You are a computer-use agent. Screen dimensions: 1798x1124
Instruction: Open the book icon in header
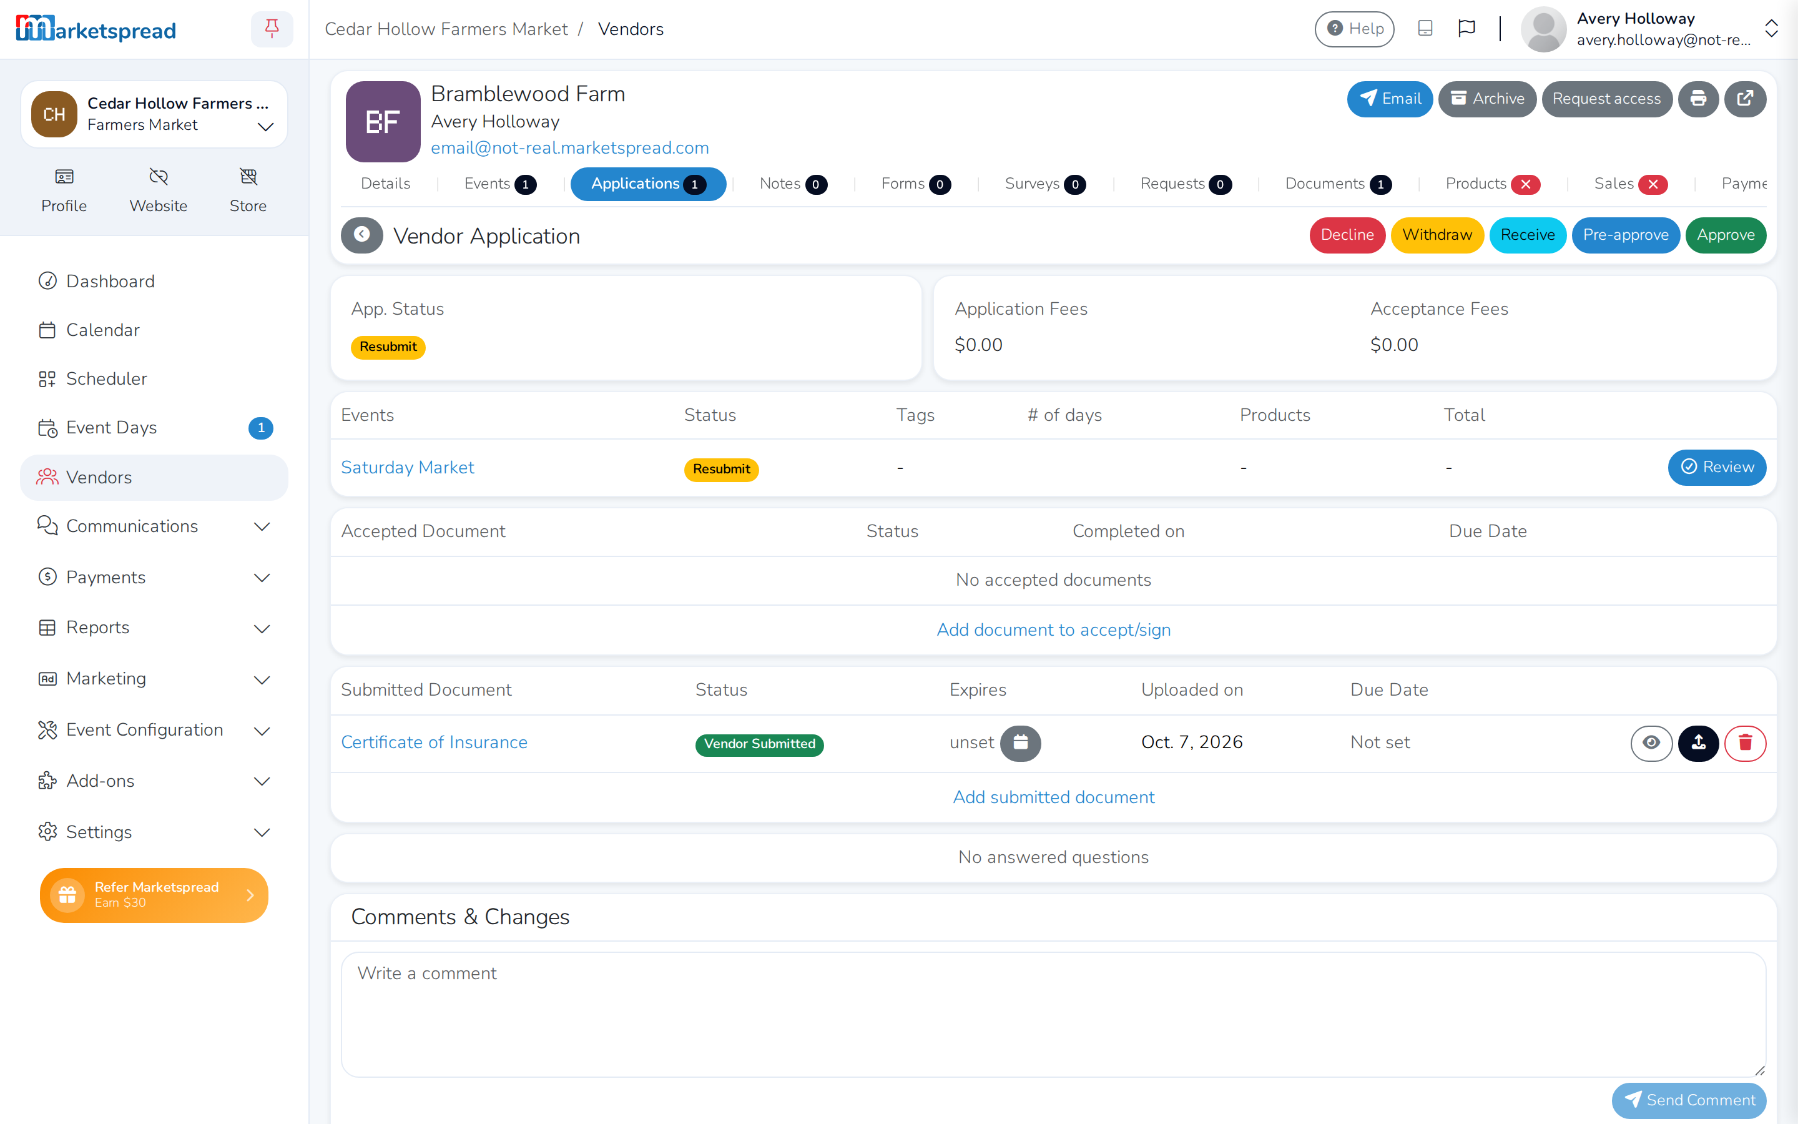(x=1425, y=29)
